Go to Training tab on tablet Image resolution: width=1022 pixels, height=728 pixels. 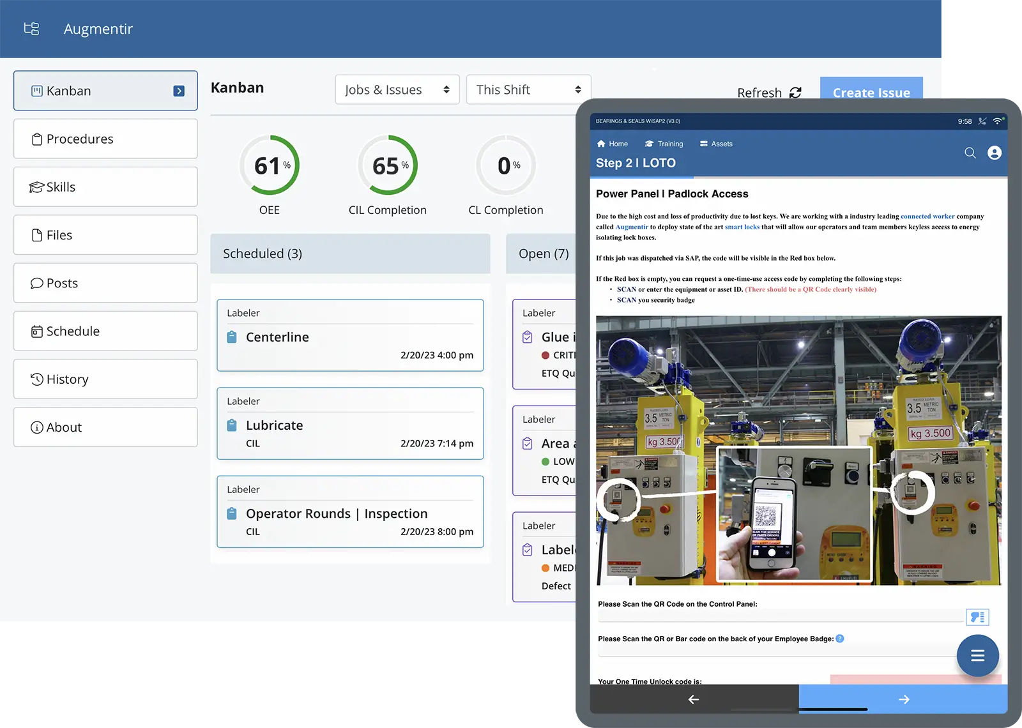coord(664,144)
